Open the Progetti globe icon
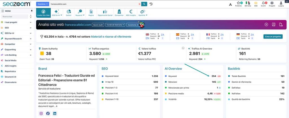Viewport: 289px width, 118px height. pyautogui.click(x=272, y=4)
